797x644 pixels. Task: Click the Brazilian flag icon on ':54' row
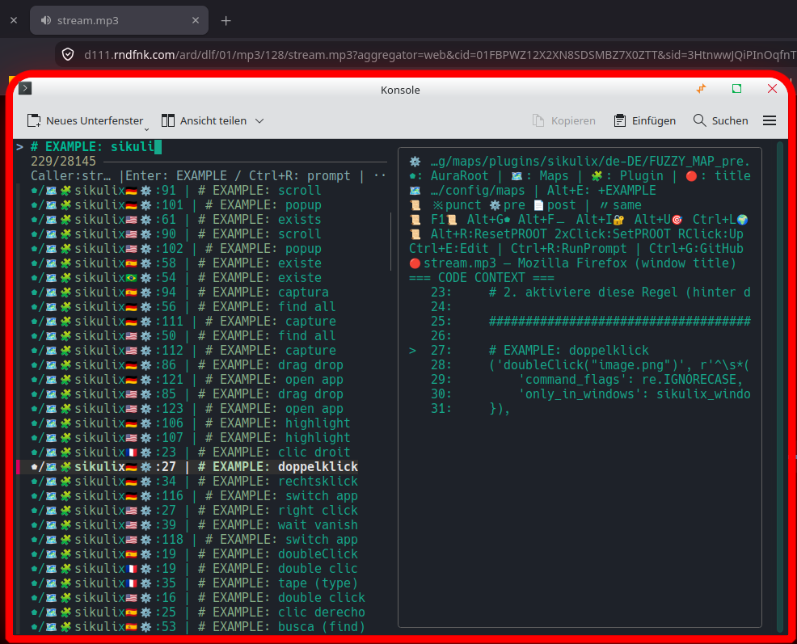pyautogui.click(x=131, y=278)
